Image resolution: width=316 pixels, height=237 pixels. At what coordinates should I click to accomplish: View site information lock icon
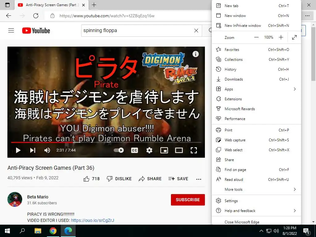52,16
